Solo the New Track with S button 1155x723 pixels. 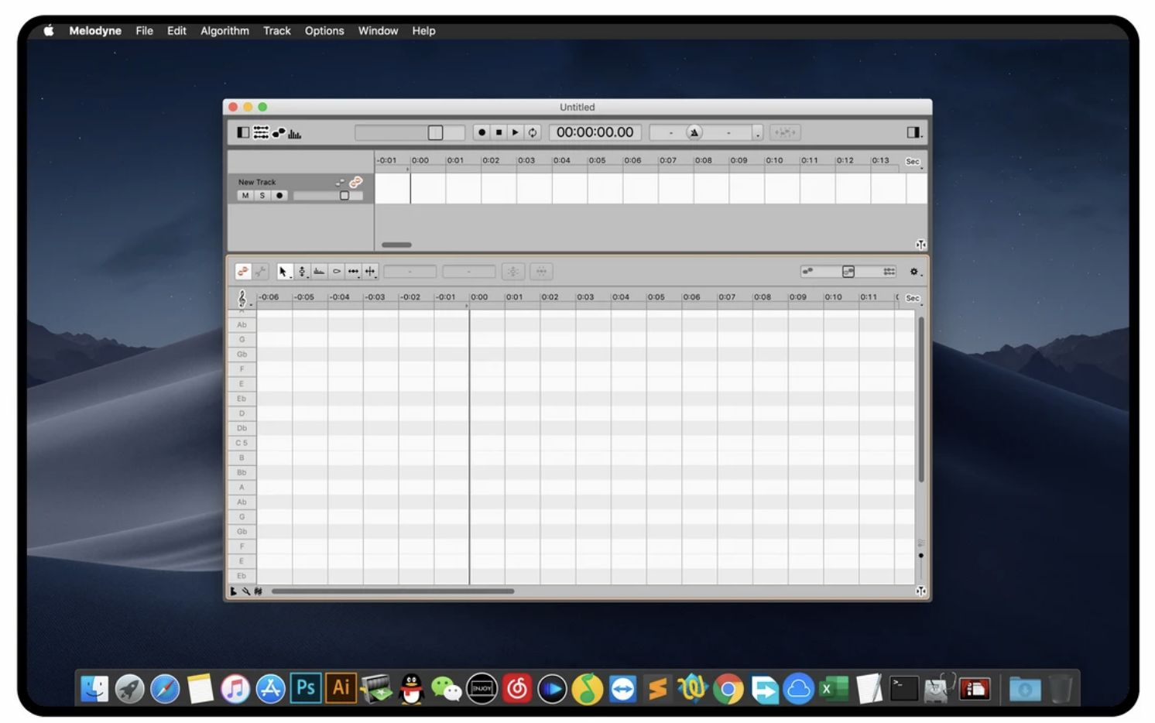[x=262, y=196]
